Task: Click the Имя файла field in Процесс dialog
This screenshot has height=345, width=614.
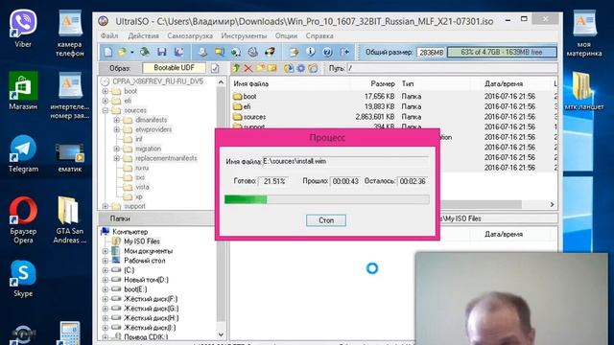Action: click(x=345, y=161)
